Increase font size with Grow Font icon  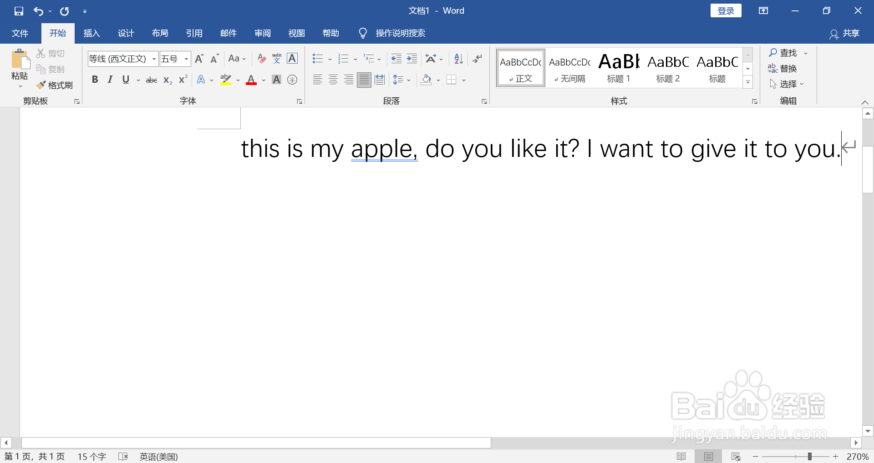tap(199, 59)
